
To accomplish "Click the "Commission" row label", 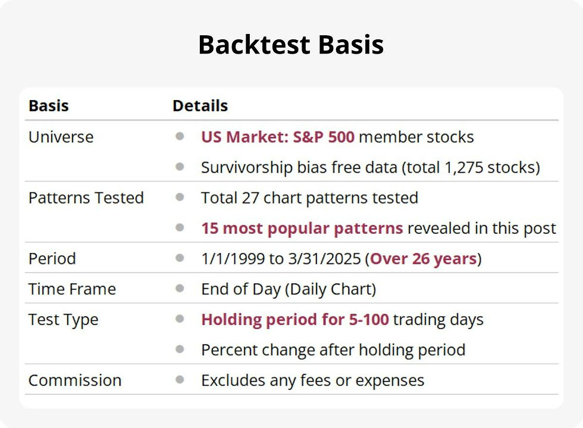I will click(x=74, y=380).
